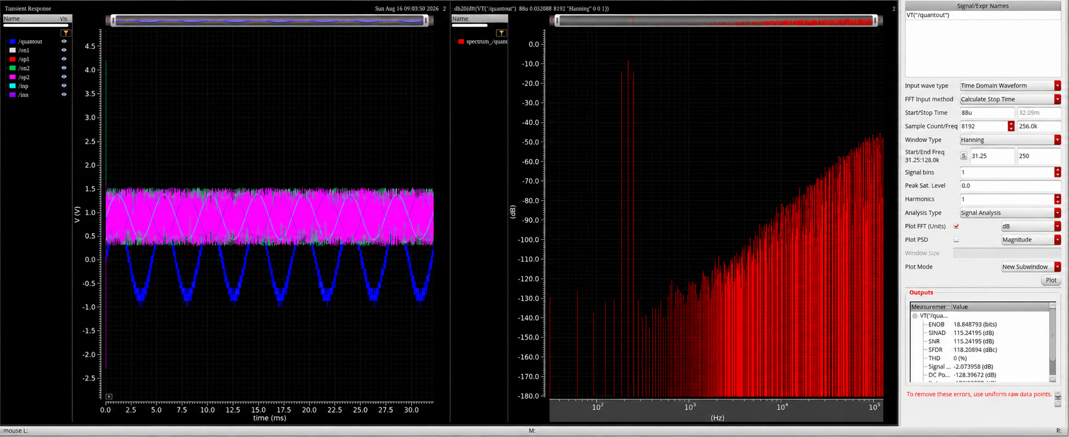This screenshot has height=437, width=1069.
Task: Open the Input wave type dropdown
Action: [1010, 86]
